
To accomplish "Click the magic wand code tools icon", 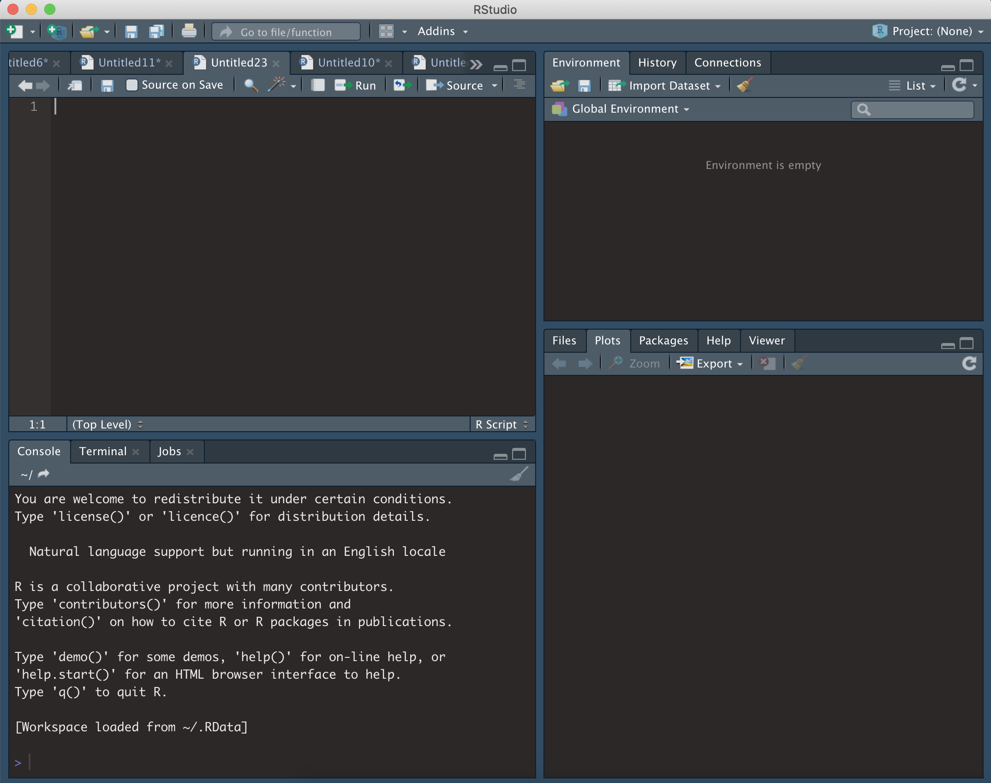I will (x=277, y=85).
